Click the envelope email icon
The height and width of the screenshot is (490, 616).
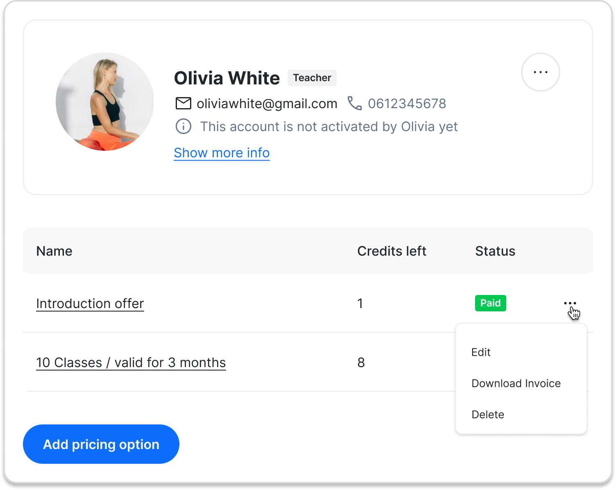183,103
